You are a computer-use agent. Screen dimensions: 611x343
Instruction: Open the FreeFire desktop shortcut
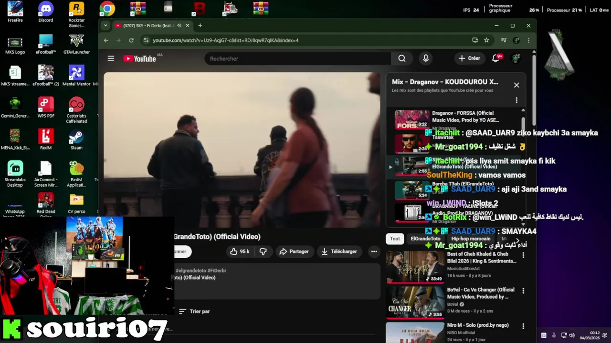tap(15, 12)
